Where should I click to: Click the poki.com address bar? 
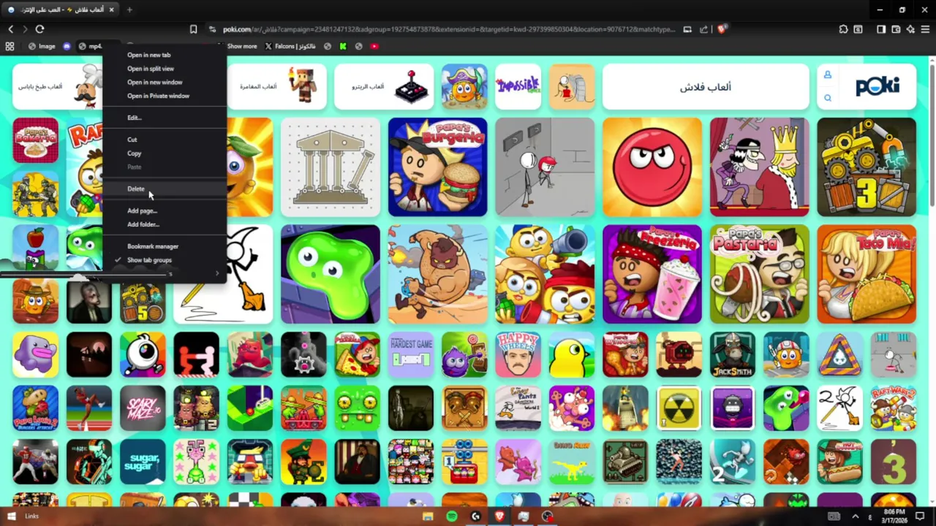pyautogui.click(x=448, y=29)
